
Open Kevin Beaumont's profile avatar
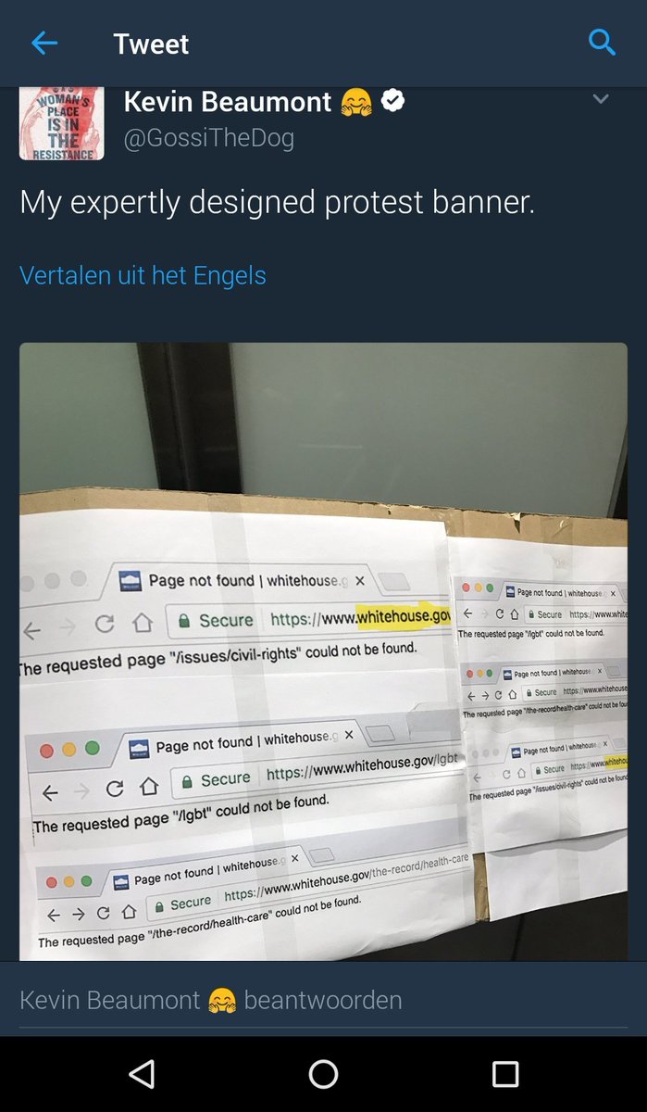click(x=61, y=123)
